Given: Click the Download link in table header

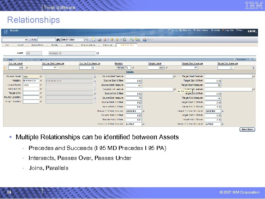Looking at the screenshot, I should (240, 60).
